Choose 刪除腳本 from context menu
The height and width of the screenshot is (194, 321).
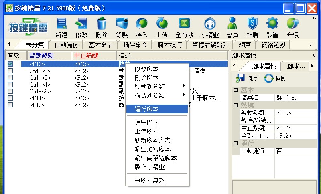pos(157,78)
